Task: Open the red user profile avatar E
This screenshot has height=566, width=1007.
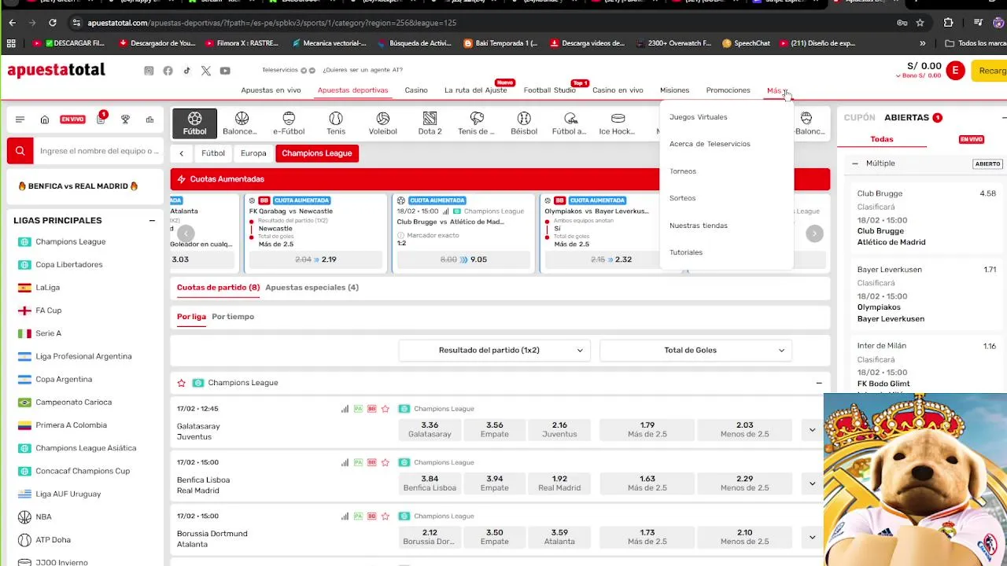Action: point(955,71)
